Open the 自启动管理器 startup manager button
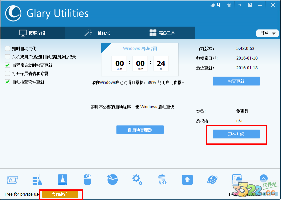This screenshot has width=281, height=200. point(140,130)
